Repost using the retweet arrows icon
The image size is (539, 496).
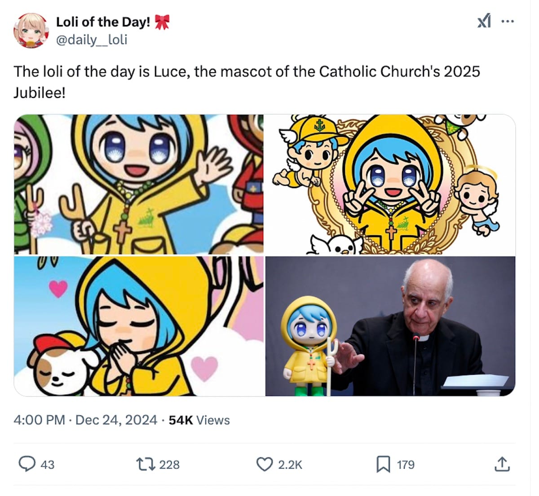(x=145, y=464)
